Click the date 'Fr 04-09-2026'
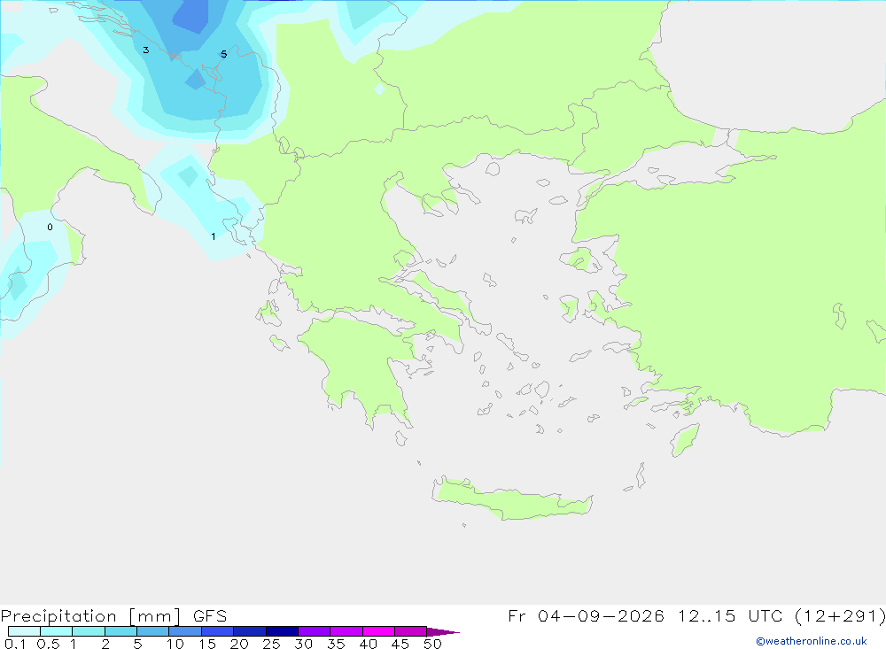The height and width of the screenshot is (649, 886). (x=586, y=615)
